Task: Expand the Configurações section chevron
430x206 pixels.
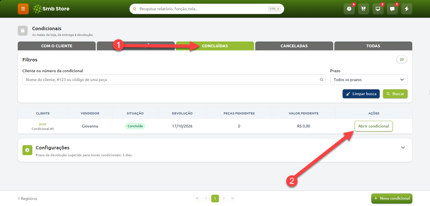Action: [x=403, y=147]
